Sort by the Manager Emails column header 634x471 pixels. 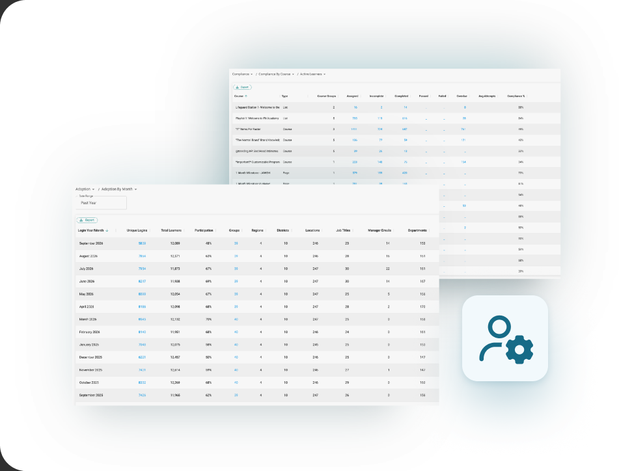(x=379, y=231)
